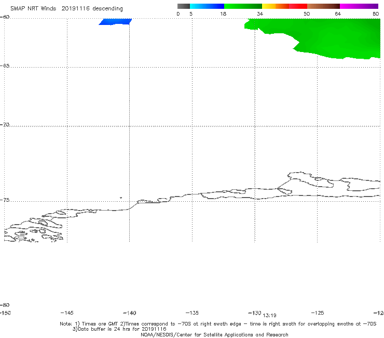Click the color bar label '64'
384x338 pixels.
[x=338, y=14]
